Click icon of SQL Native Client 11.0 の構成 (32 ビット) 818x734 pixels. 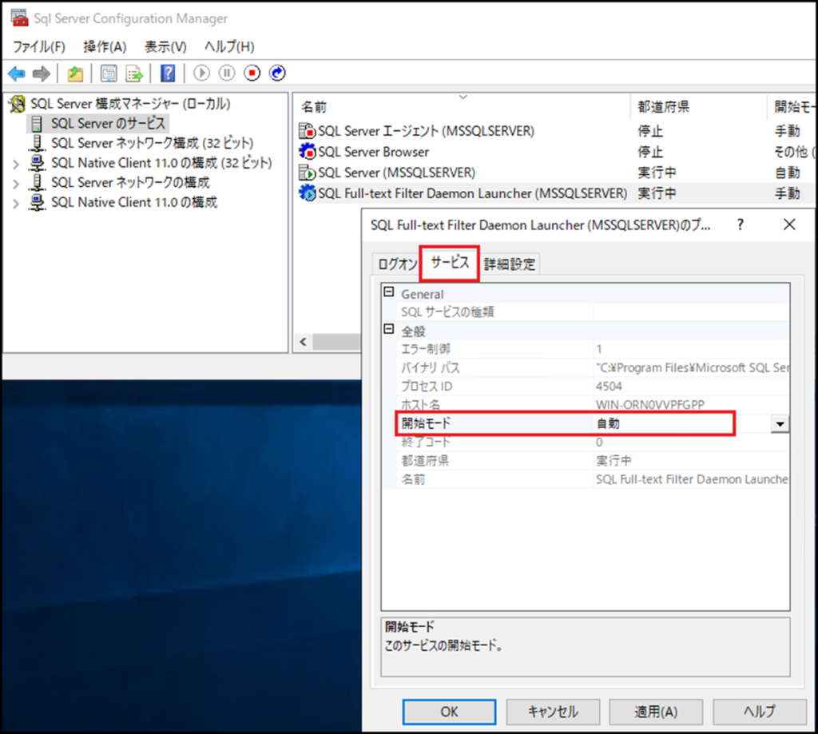point(37,163)
